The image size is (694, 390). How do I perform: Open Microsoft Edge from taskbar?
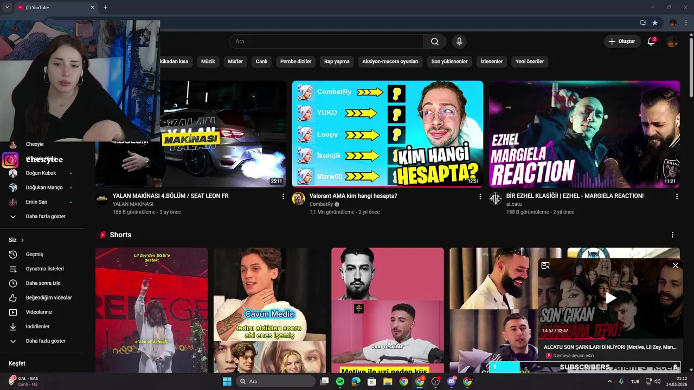click(356, 381)
